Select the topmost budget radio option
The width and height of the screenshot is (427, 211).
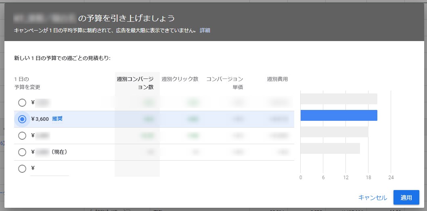(x=22, y=103)
